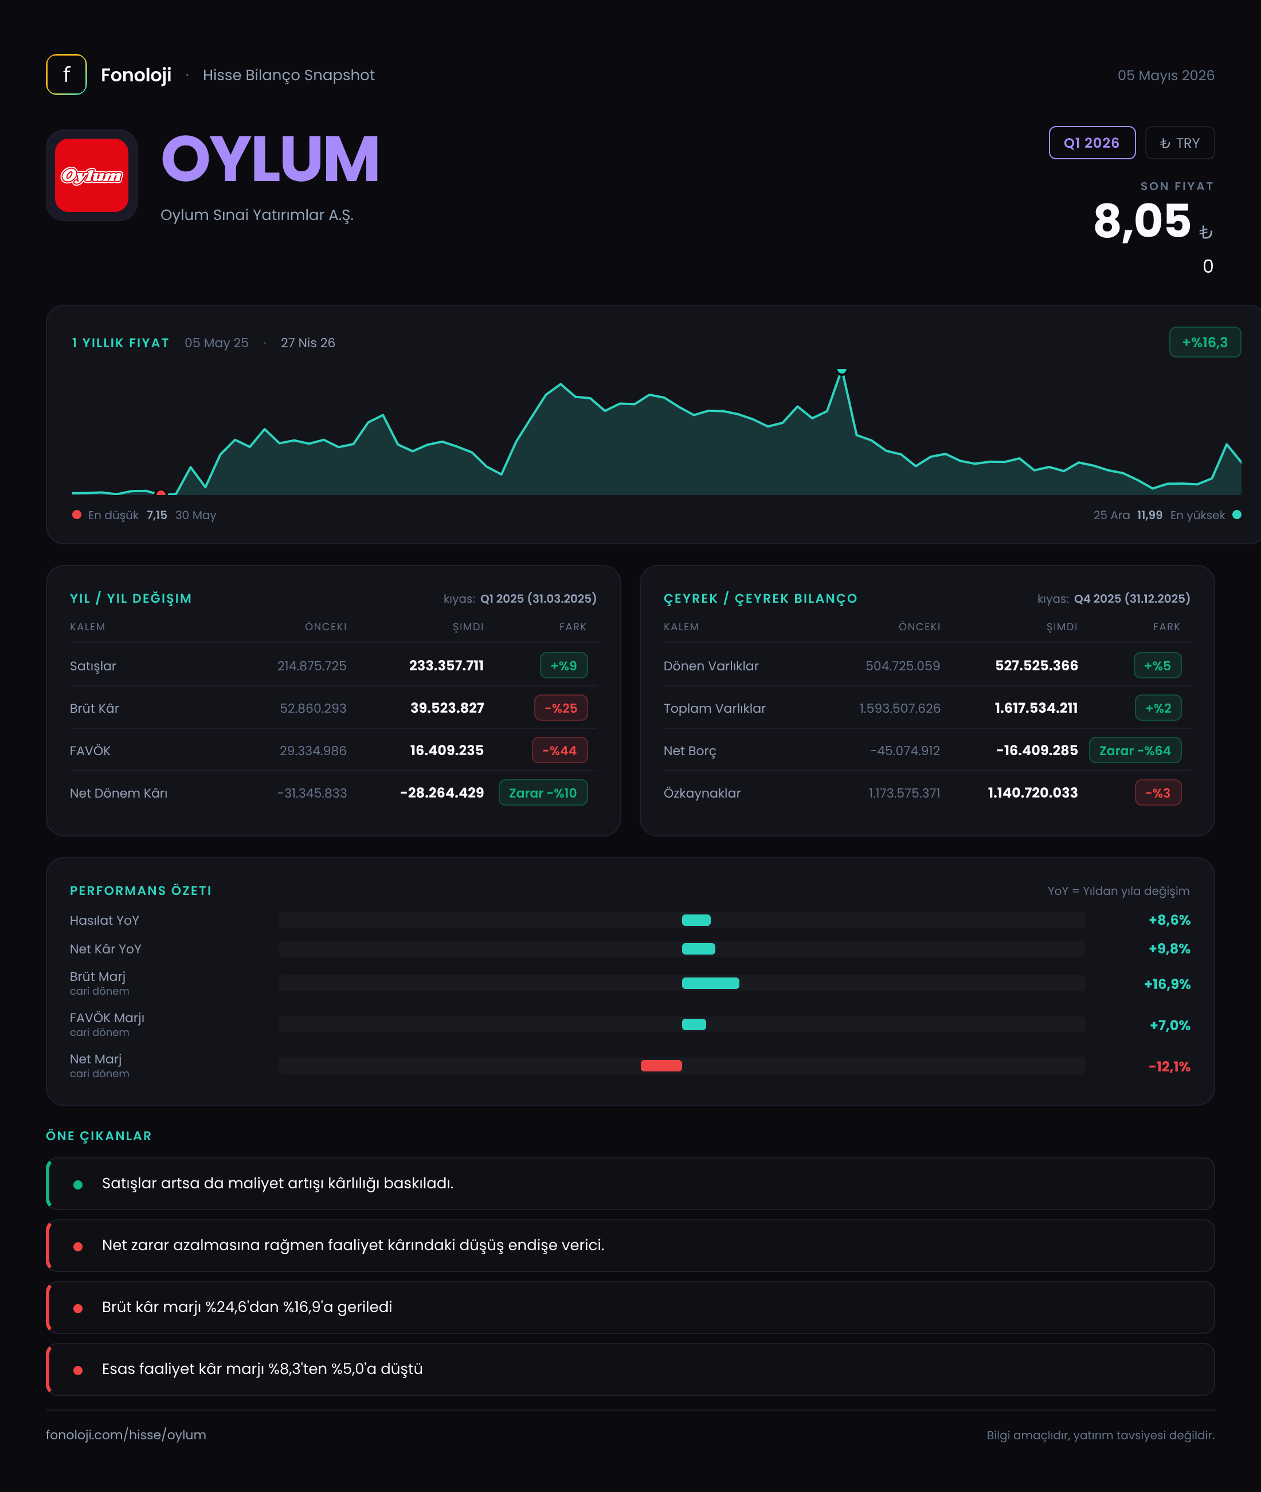
Task: Click red dot beside 'Net zarar azalmasına' highlight
Action: (x=78, y=1246)
